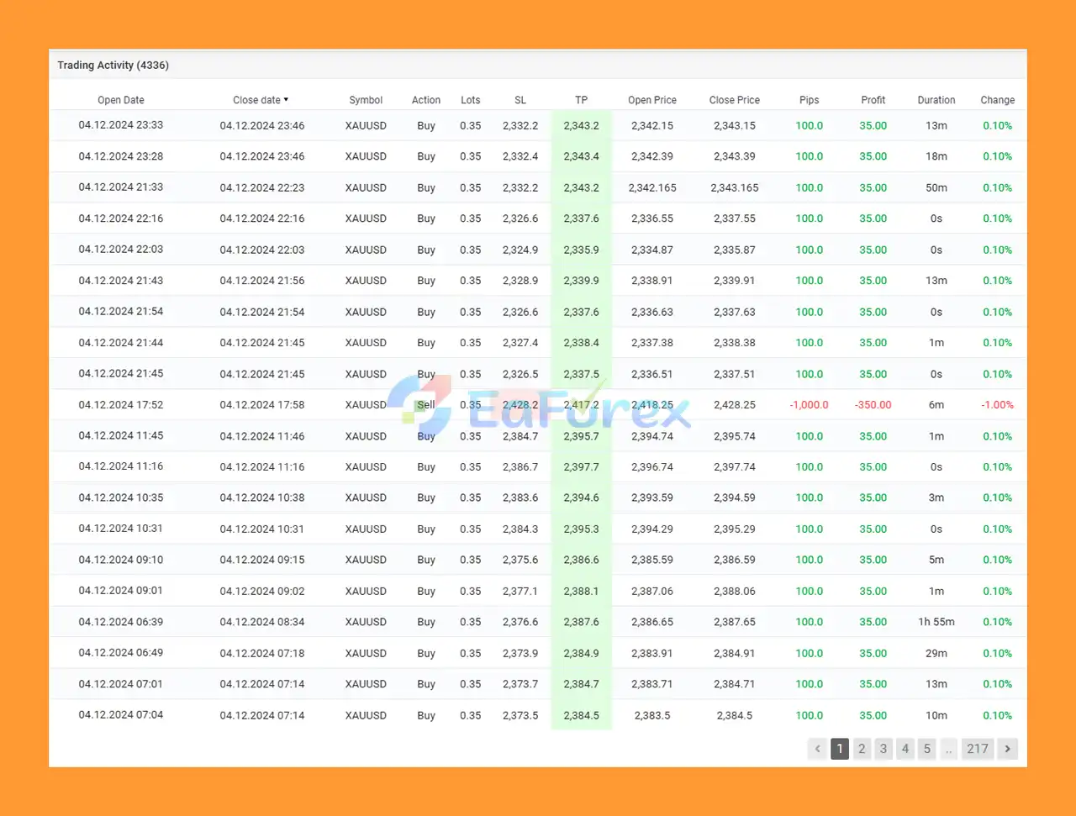Click the -1.00% change cell
1076x816 pixels.
coord(998,405)
